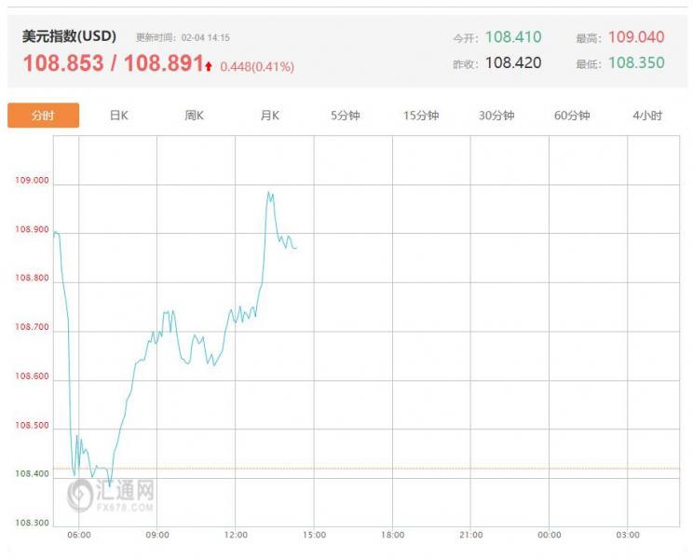Click the red up-arrow price change icon
Screen dimensions: 693x559
tap(210, 66)
